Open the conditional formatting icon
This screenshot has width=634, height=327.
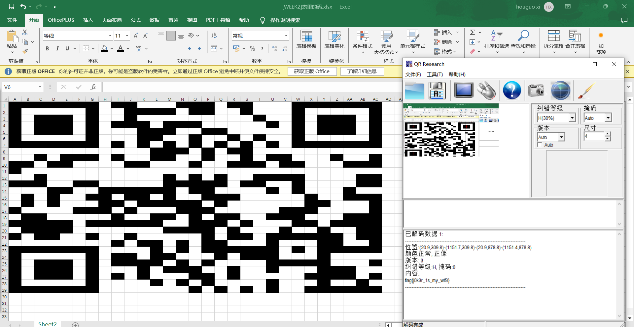click(363, 37)
